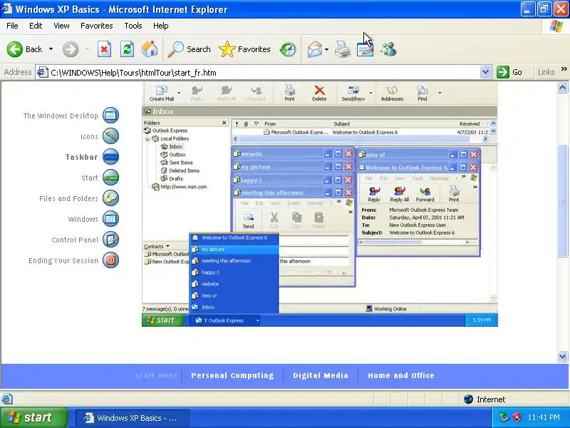Click the vertical scrollbar thumb
This screenshot has width=570, height=428.
[x=562, y=201]
